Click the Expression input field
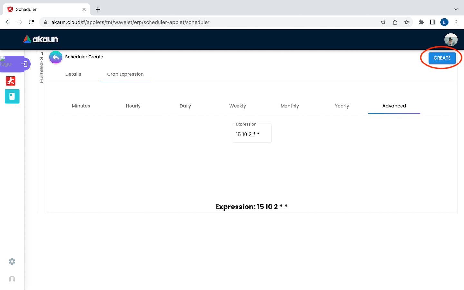The height and width of the screenshot is (290, 464). coord(251,134)
